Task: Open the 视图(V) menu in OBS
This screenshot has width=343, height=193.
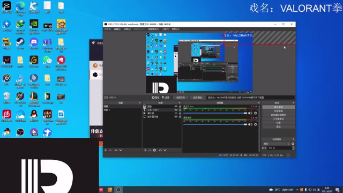Action: pos(127,29)
